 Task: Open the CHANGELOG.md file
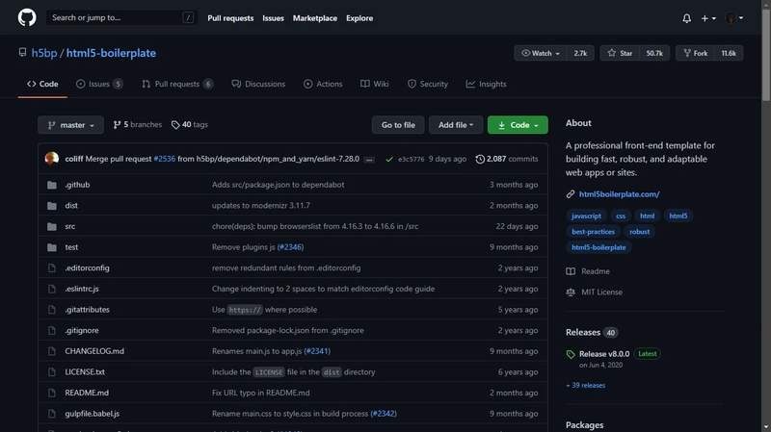click(x=94, y=351)
